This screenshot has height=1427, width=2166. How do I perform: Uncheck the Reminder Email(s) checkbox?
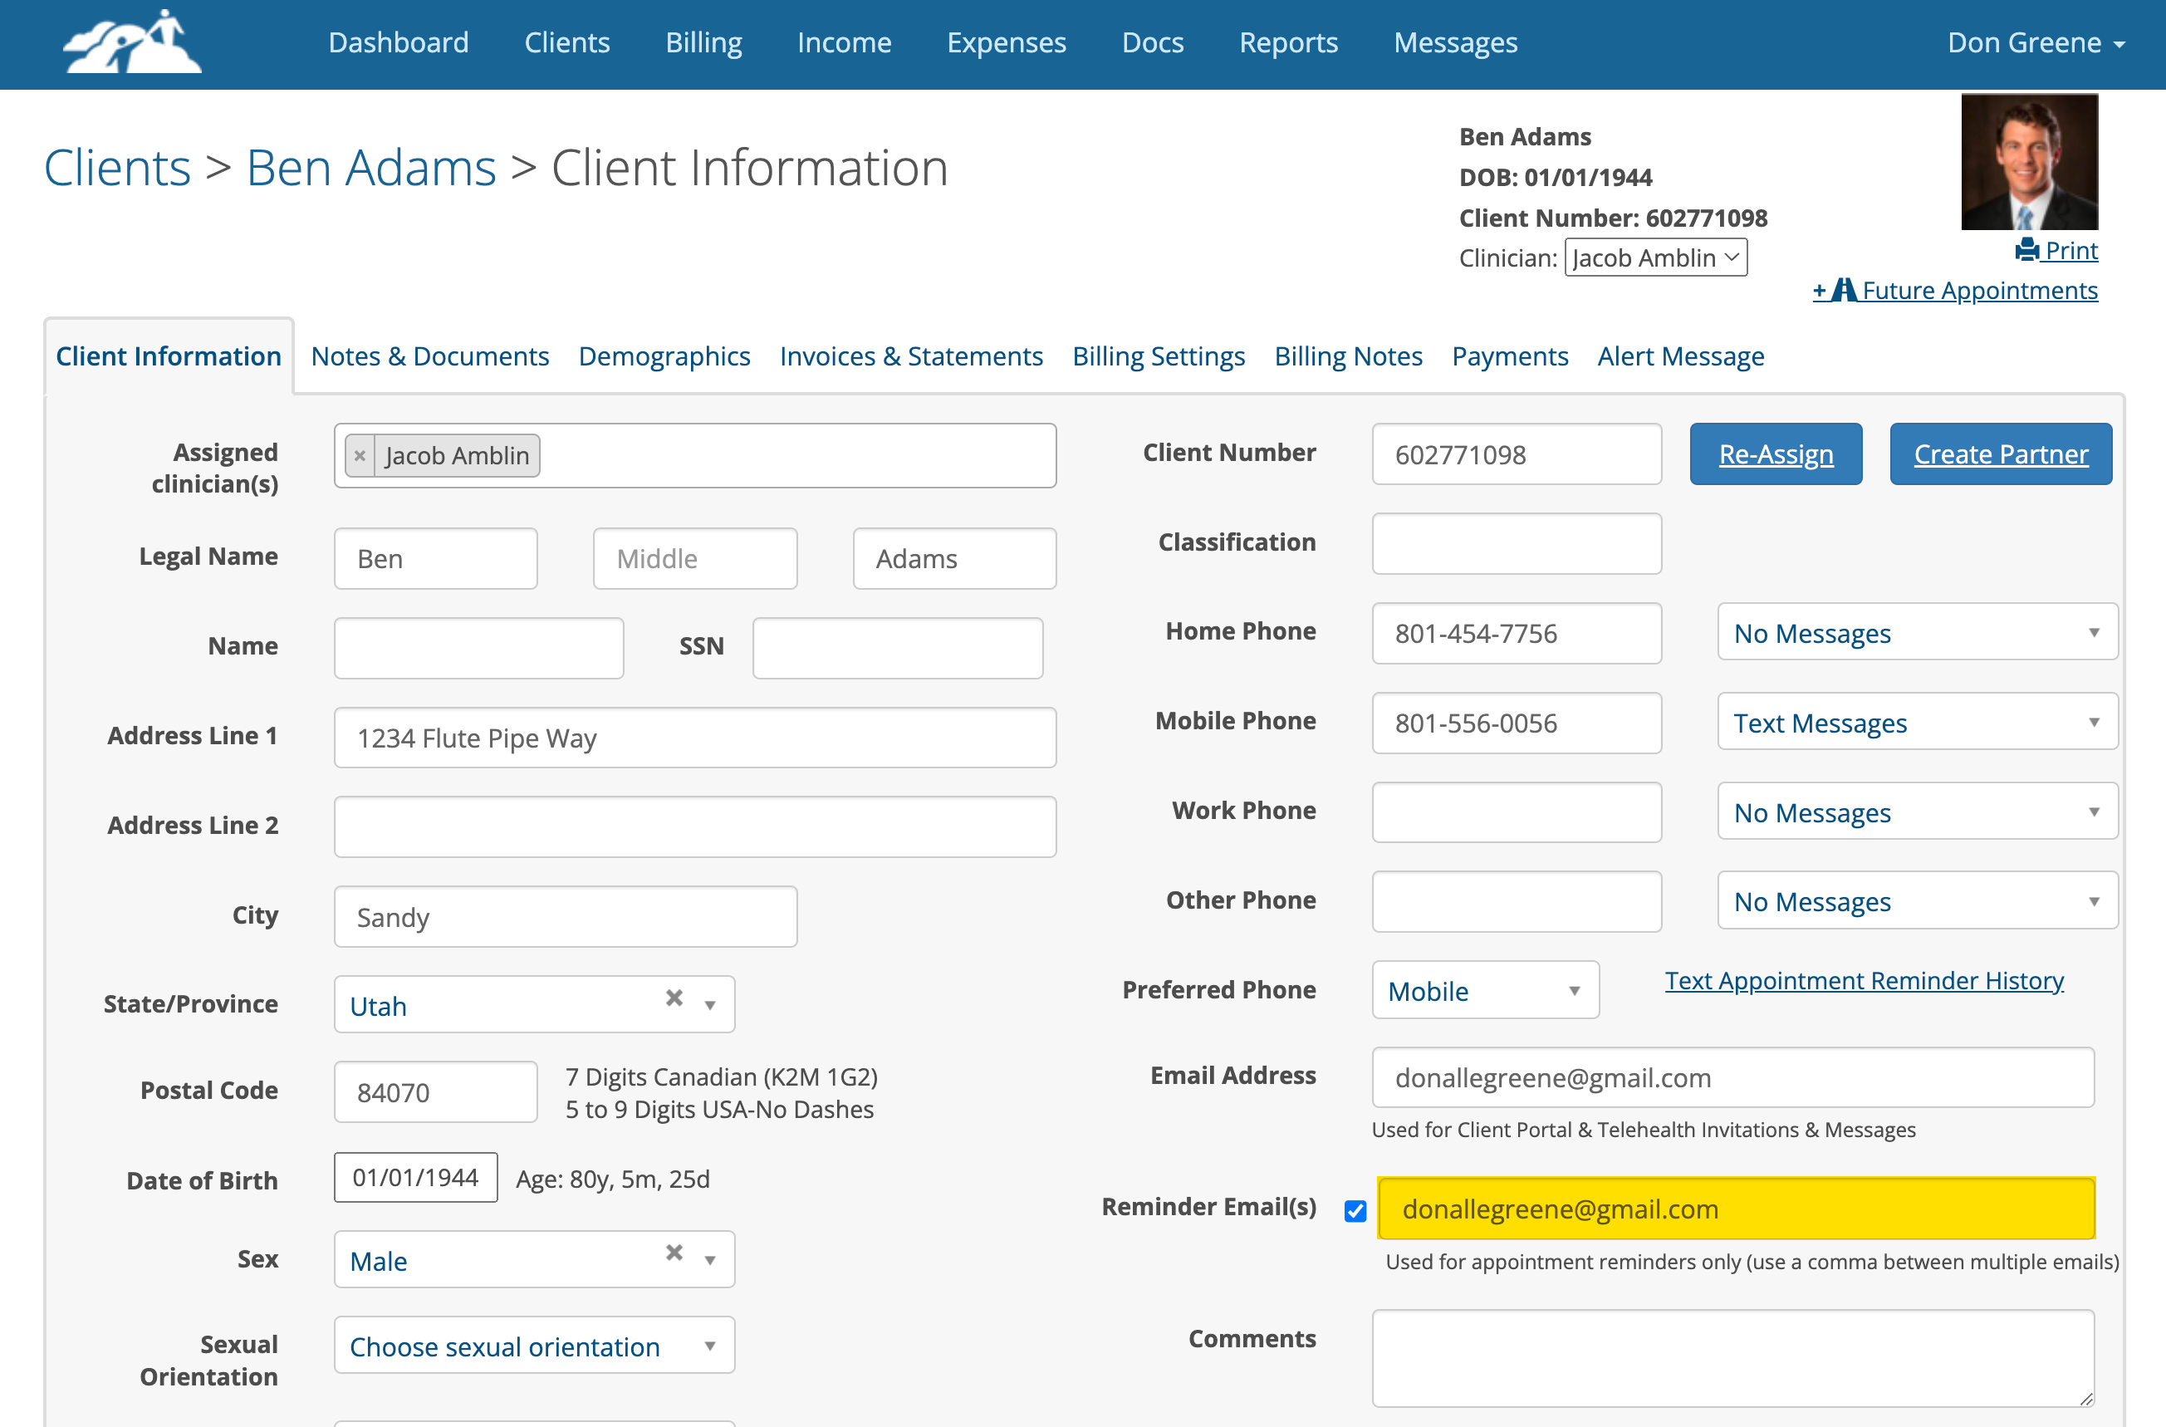tap(1355, 1210)
